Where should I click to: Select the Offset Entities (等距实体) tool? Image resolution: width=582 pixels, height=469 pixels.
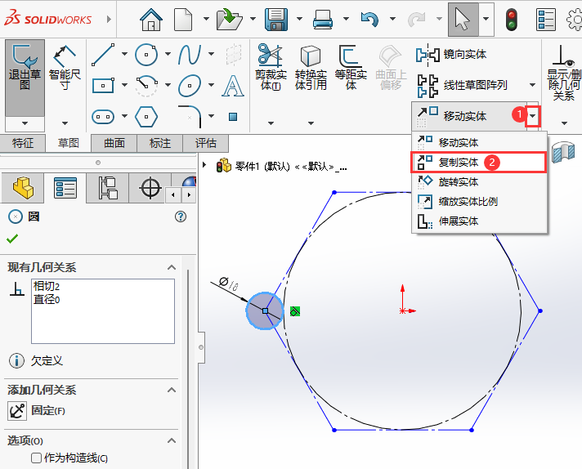(351, 67)
